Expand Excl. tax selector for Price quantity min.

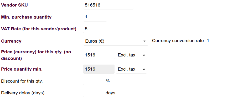click(x=131, y=69)
